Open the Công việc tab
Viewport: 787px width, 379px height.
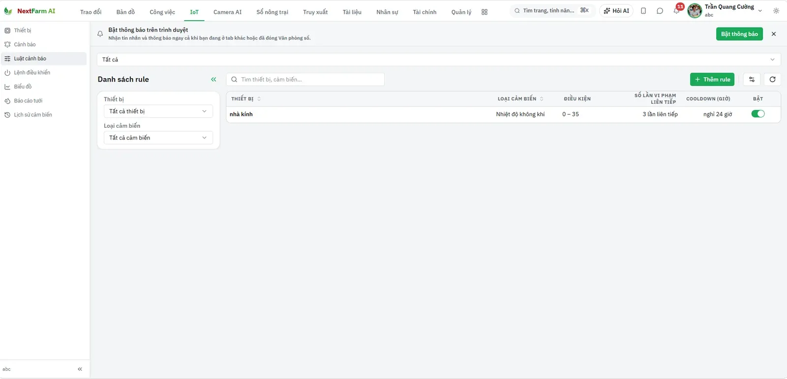(x=162, y=12)
